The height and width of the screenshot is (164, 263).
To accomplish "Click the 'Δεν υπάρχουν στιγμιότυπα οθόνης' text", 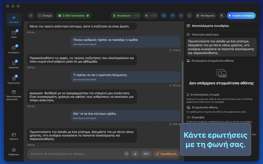I will [221, 83].
